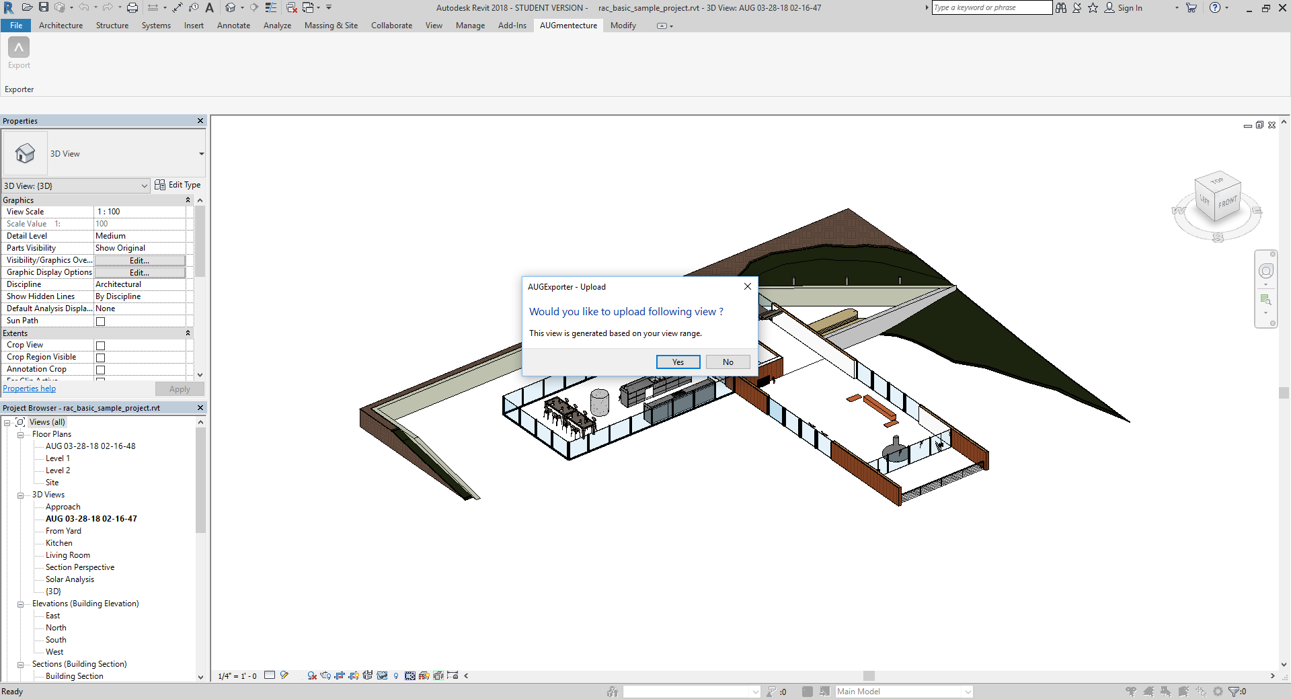Switch to the Manage ribbon tab

(470, 26)
